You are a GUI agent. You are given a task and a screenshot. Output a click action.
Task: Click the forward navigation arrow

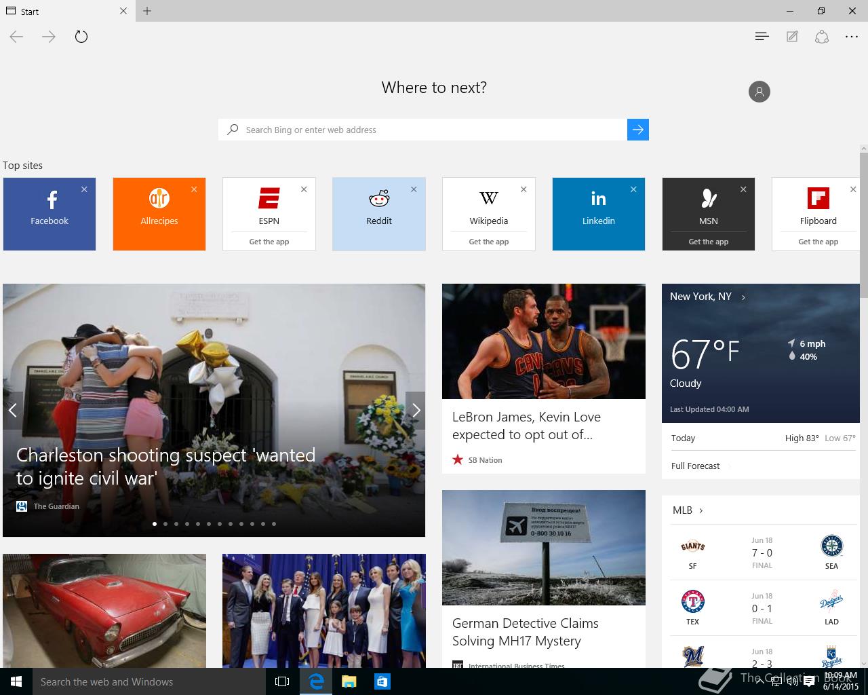pos(49,37)
